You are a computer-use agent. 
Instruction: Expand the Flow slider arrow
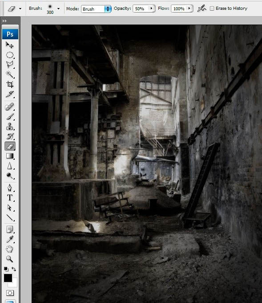[x=189, y=8]
